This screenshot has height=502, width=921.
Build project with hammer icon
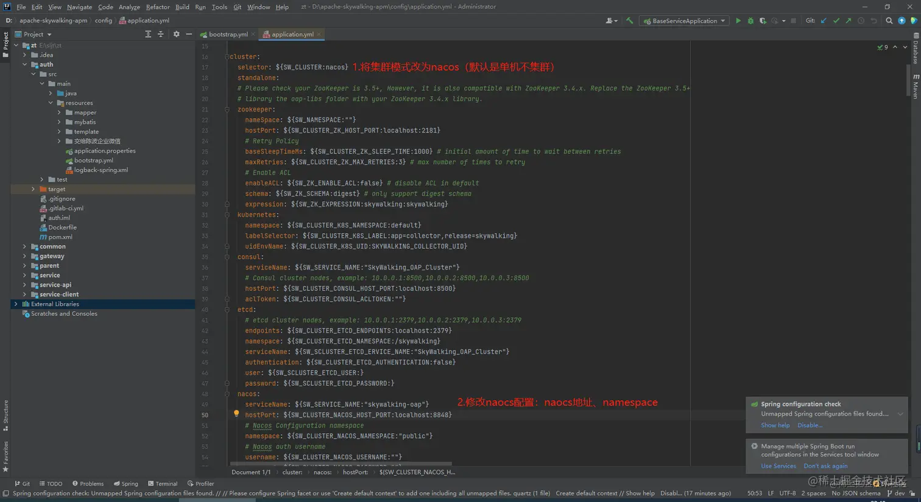pyautogui.click(x=629, y=21)
